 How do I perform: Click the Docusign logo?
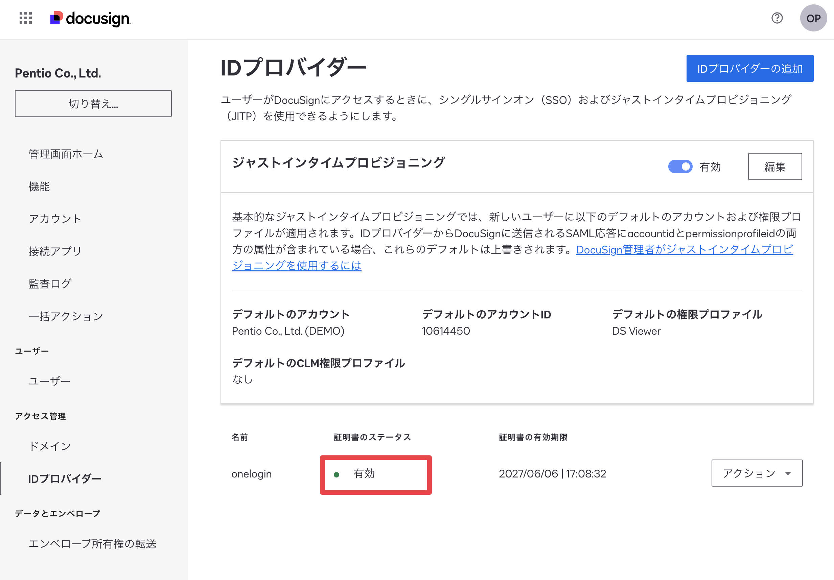coord(90,19)
